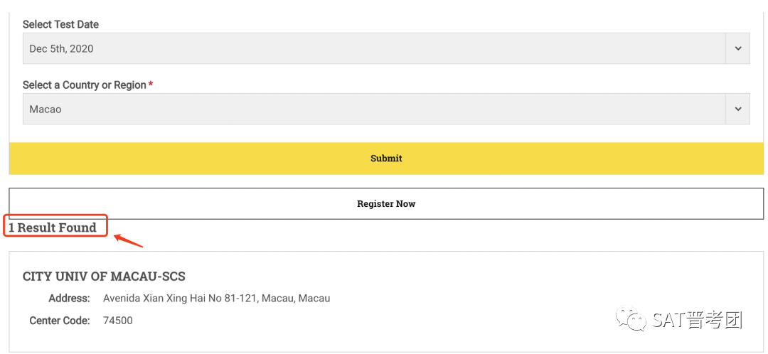This screenshot has height=354, width=768.
Task: Click the red required asterisk
Action: (151, 85)
